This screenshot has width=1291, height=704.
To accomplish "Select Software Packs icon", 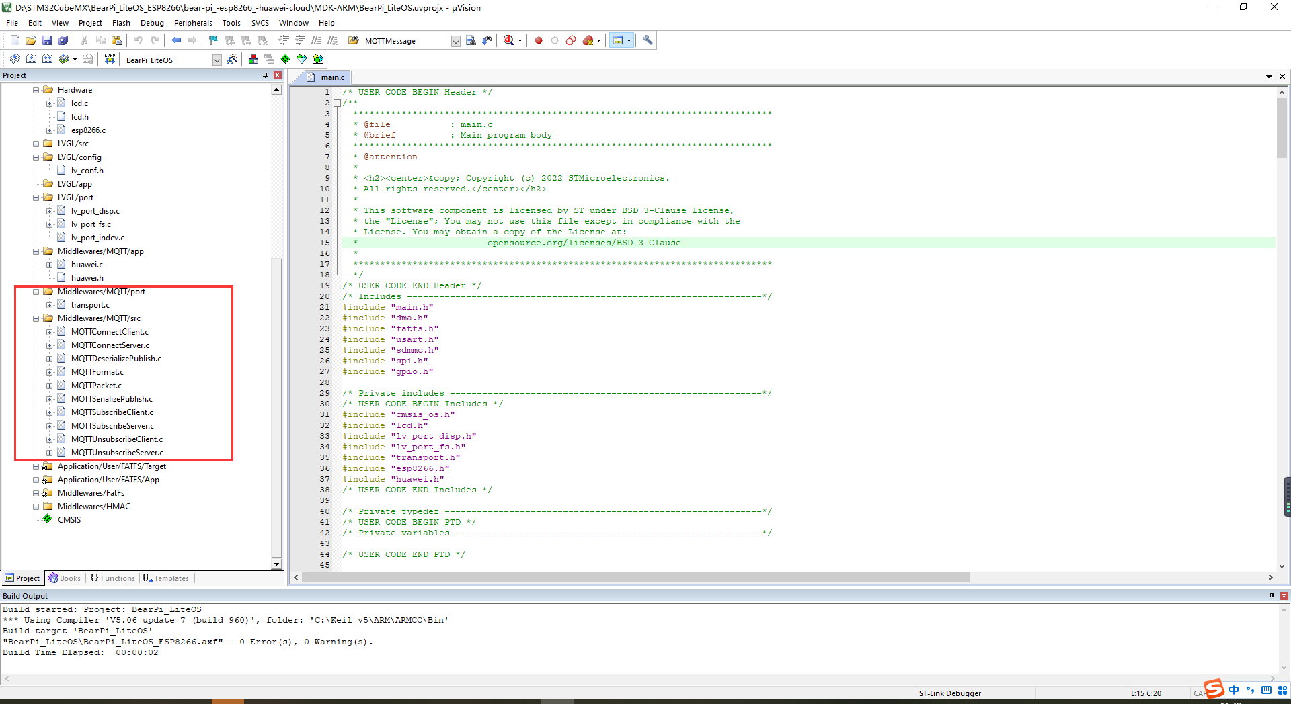I will [x=302, y=59].
